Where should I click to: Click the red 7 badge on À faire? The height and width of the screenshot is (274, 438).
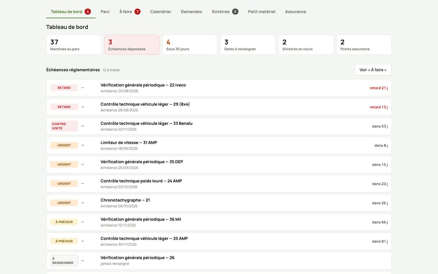pos(137,12)
